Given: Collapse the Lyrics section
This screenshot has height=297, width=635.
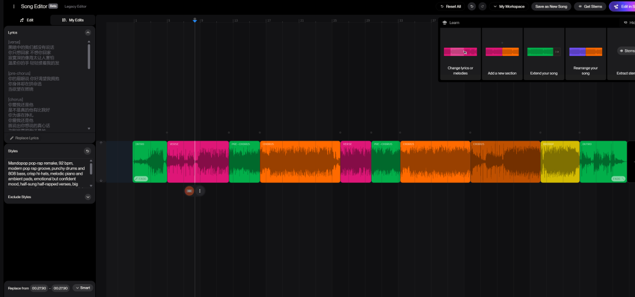Looking at the screenshot, I should pos(88,33).
